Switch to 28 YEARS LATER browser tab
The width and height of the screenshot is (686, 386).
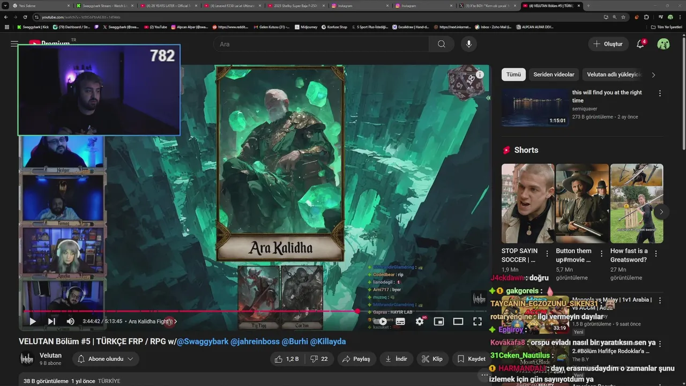(x=168, y=5)
